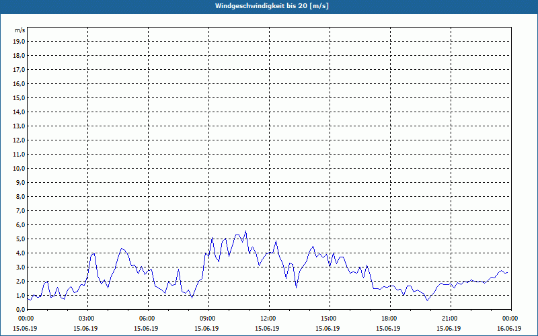The height and width of the screenshot is (336, 538).
Task: Select the 15:00 time label
Action: 330,319
